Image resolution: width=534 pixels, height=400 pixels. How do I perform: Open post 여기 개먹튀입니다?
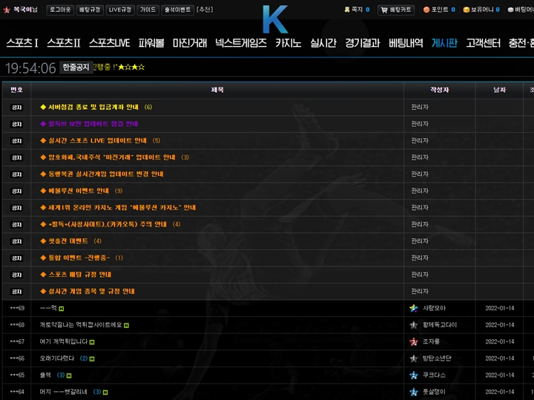click(x=64, y=341)
